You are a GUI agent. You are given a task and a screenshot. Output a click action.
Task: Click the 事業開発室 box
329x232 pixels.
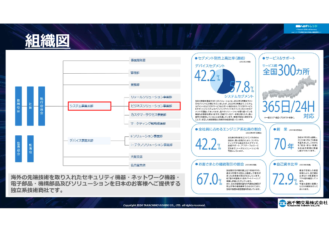(154, 60)
